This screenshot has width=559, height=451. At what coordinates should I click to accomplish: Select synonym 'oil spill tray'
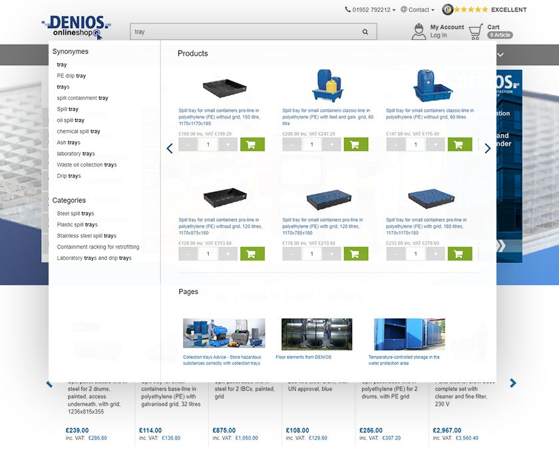point(71,120)
